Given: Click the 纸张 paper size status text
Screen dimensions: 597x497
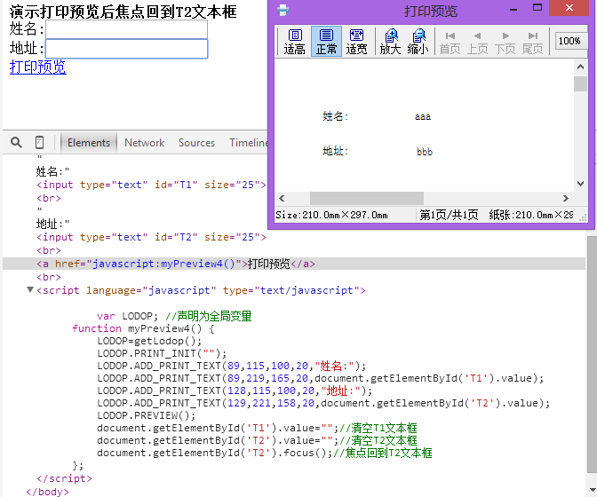Looking at the screenshot, I should point(531,216).
